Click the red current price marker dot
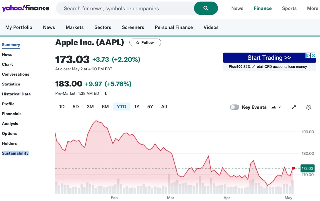This screenshot has height=201, width=320. [x=293, y=168]
